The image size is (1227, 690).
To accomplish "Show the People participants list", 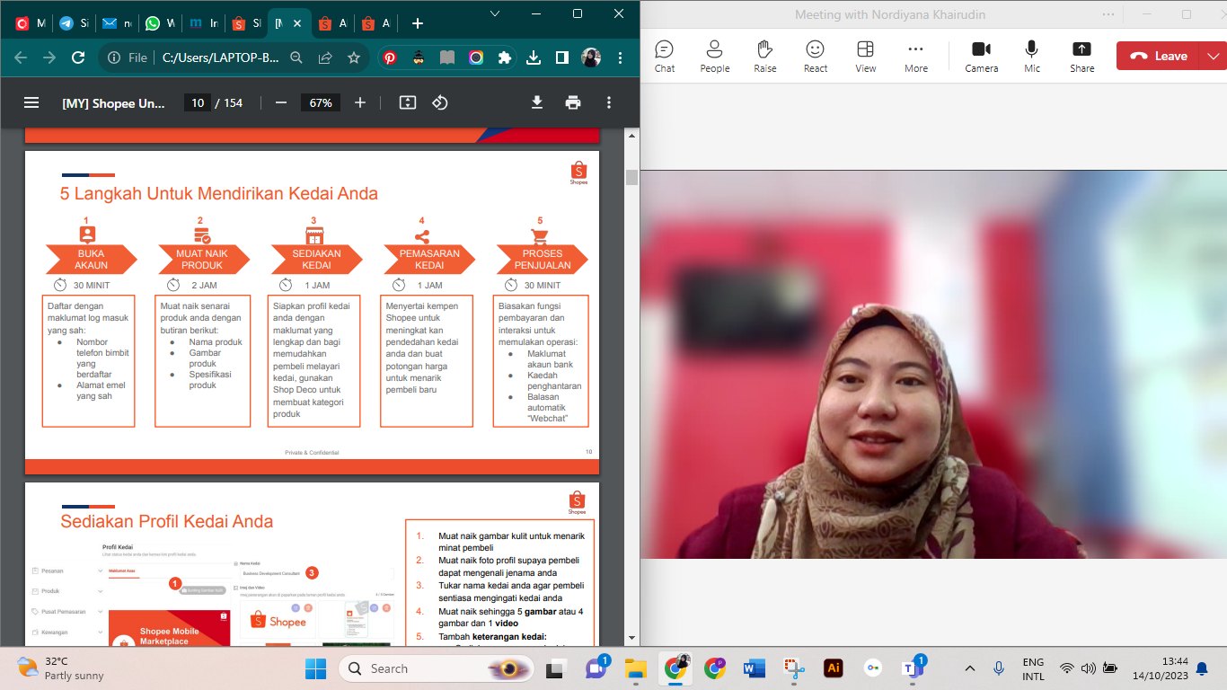I will 715,56.
